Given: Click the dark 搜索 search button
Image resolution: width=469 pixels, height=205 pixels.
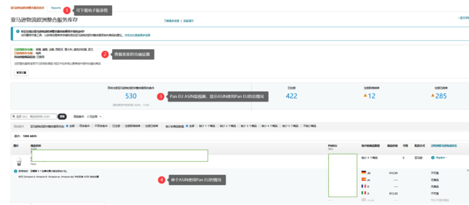Looking at the screenshot, I should [x=62, y=116].
